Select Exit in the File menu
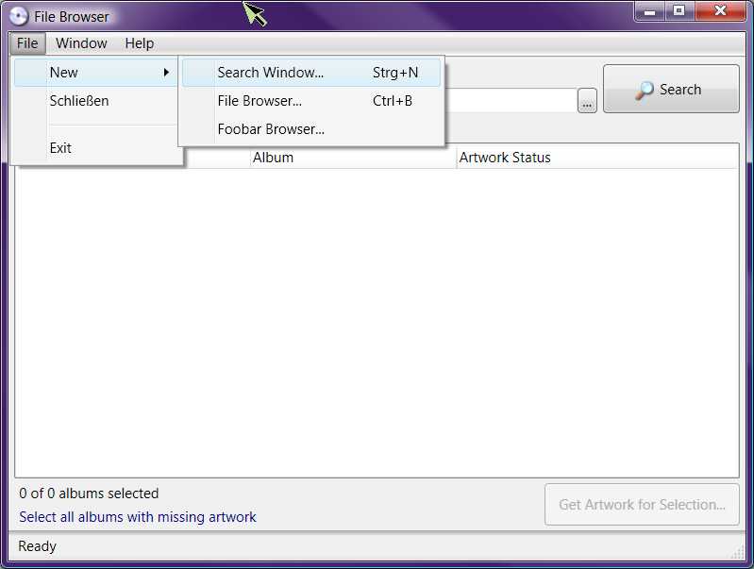 [x=96, y=148]
